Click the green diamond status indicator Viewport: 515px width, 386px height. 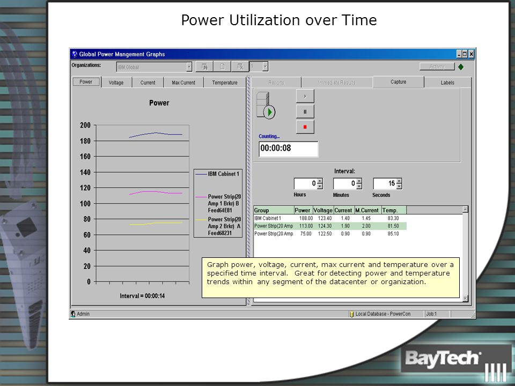point(461,67)
